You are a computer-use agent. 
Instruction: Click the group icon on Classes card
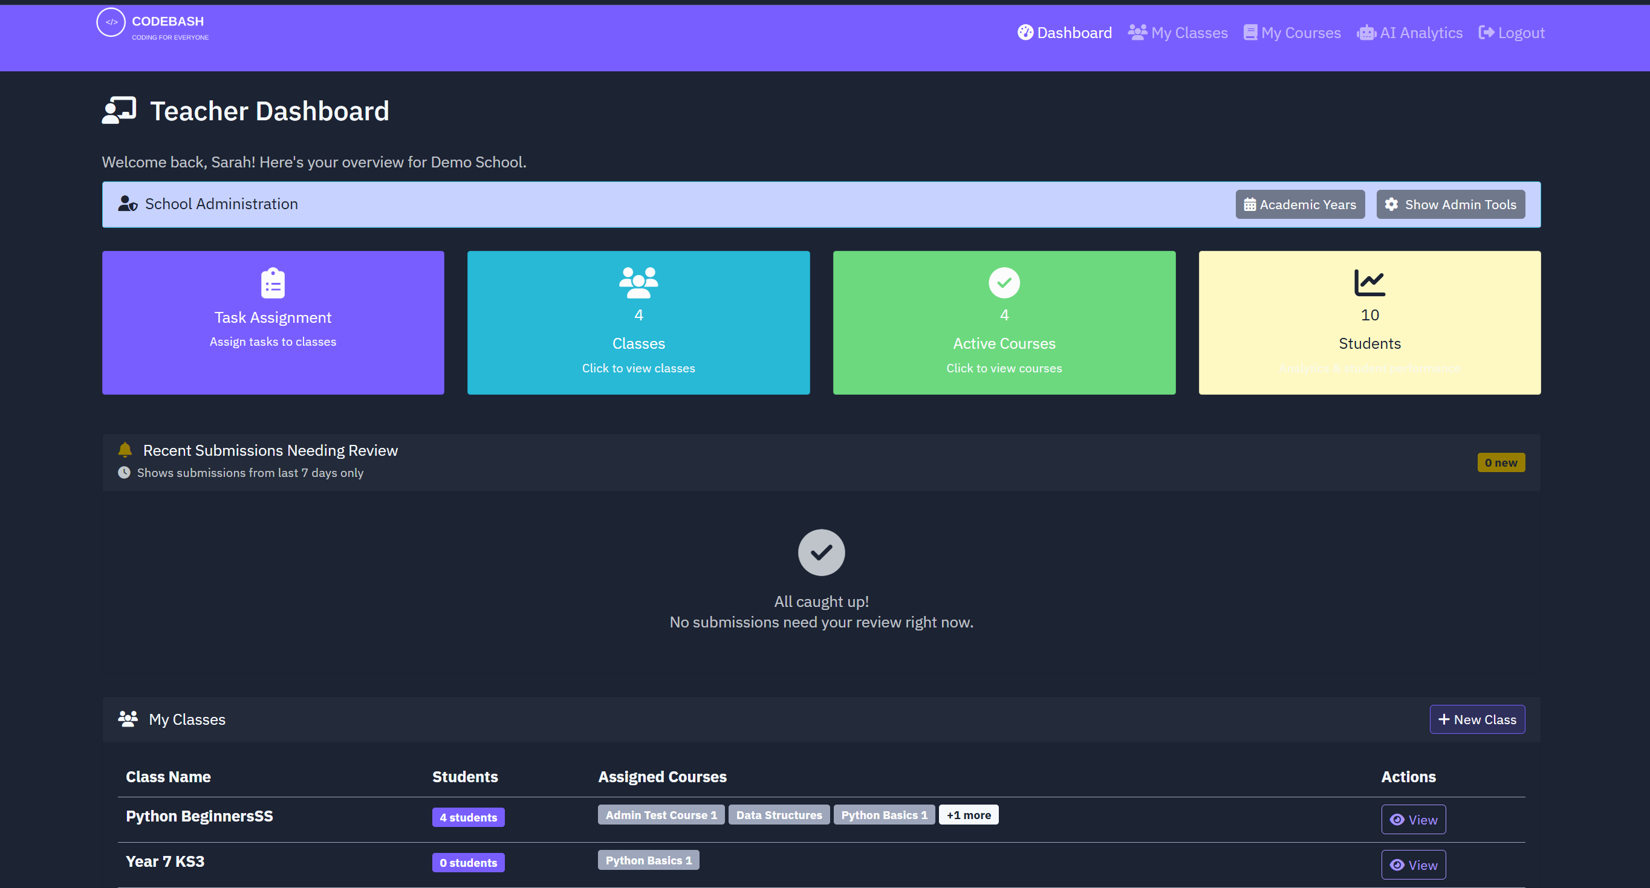click(x=638, y=283)
